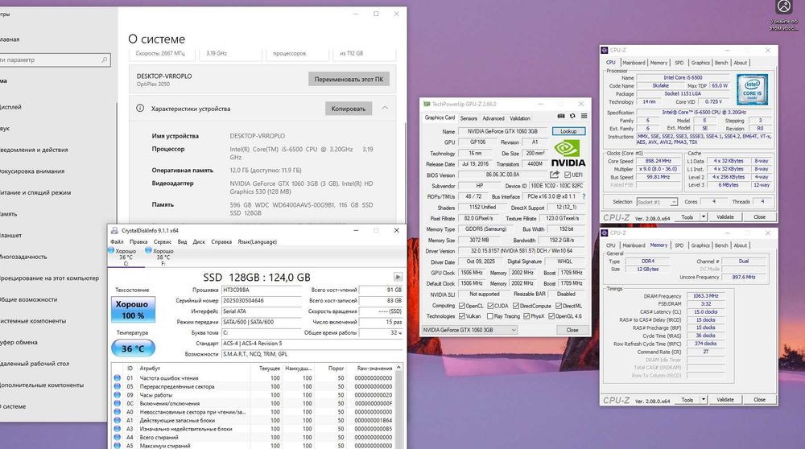Screen dimensions: 805x449
Task: Open the Диск menu in CrystalDiskInfo
Action: coord(199,241)
